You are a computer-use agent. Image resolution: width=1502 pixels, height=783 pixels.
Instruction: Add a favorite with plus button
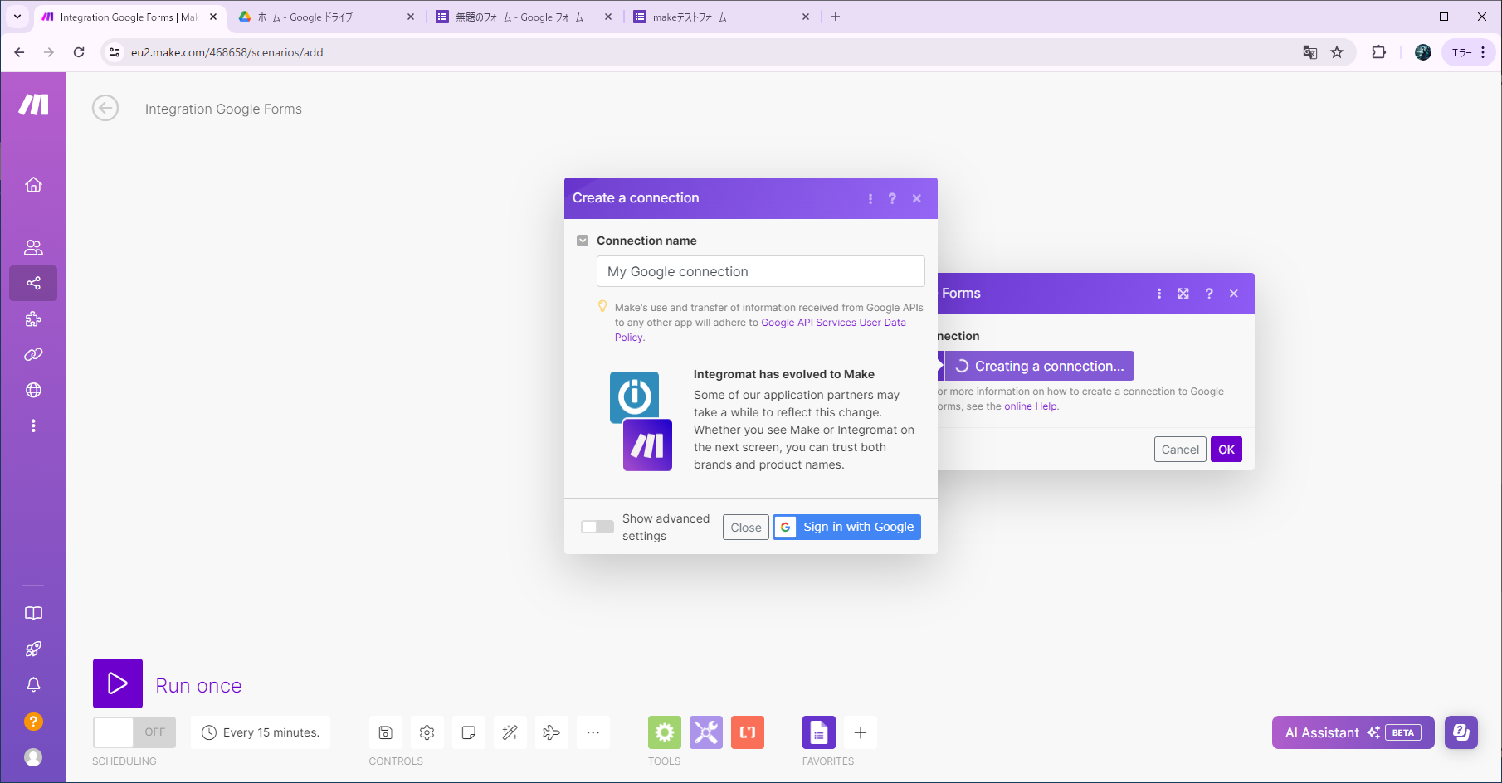pos(861,732)
